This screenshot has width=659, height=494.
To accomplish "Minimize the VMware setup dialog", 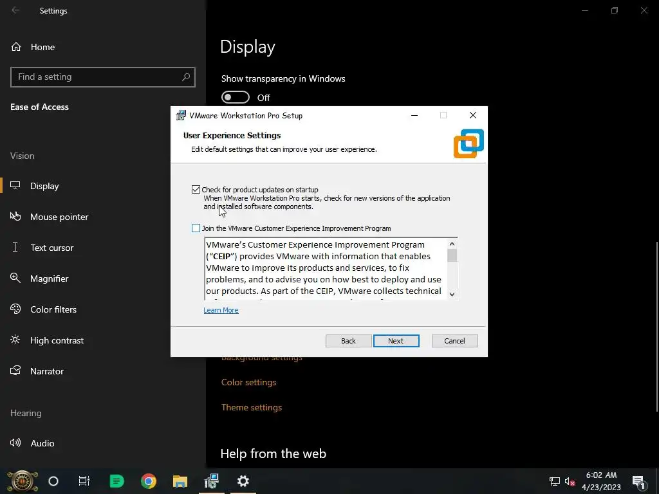I will [414, 116].
